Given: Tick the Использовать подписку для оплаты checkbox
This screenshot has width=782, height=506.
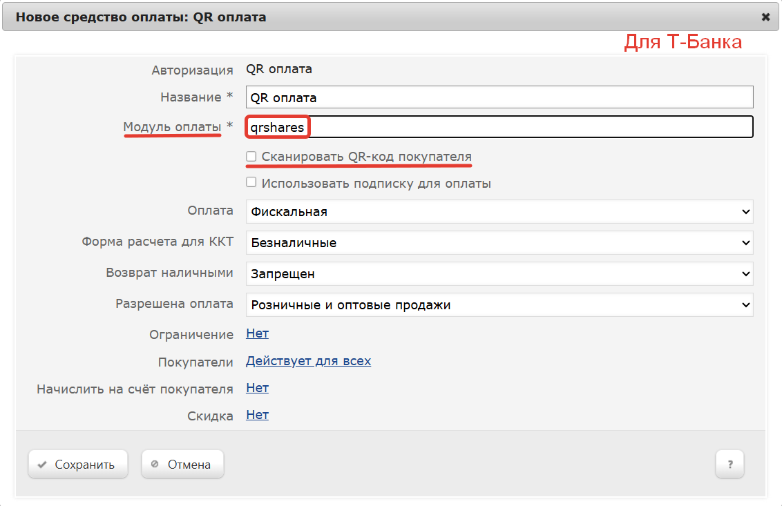Looking at the screenshot, I should (251, 183).
